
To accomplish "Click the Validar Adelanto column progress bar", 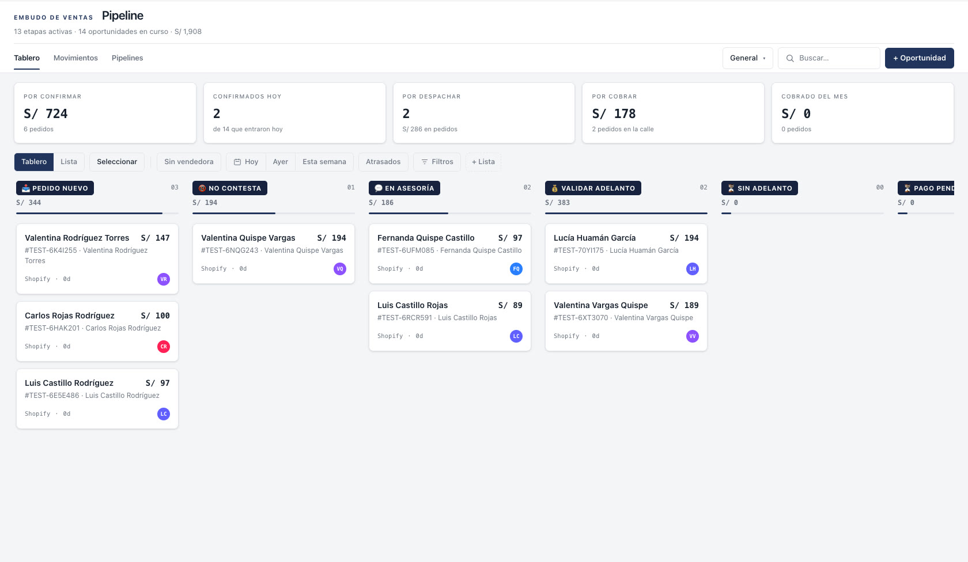I will (x=626, y=213).
